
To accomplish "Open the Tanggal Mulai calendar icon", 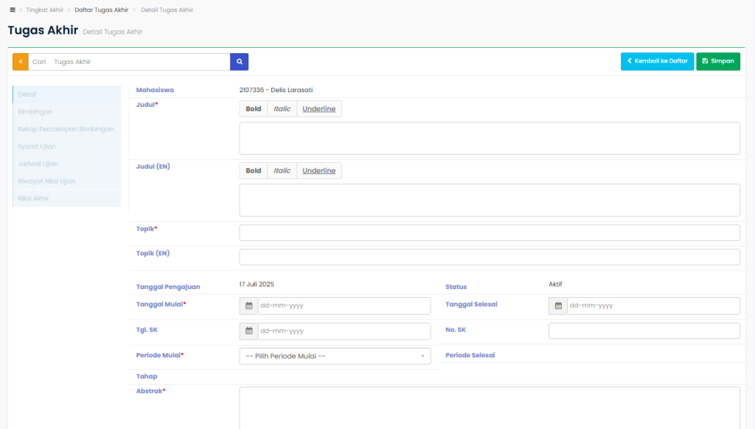I will tap(248, 306).
